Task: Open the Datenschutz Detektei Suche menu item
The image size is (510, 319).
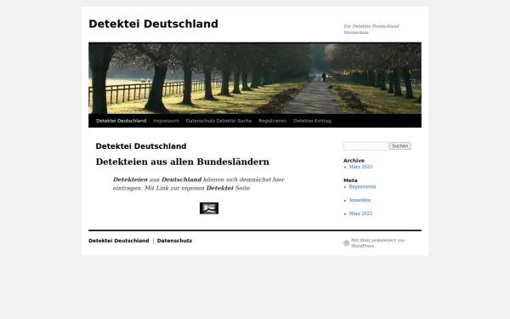Action: point(218,121)
